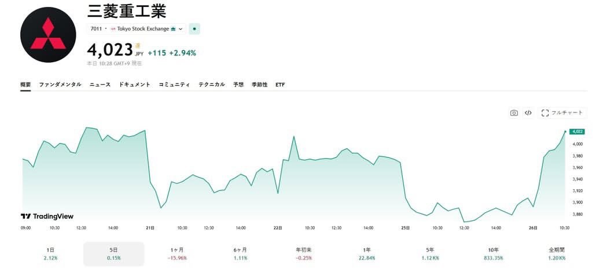This screenshot has height=271, width=614.
Task: Click the 3,880 price axis label
Action: point(578,214)
